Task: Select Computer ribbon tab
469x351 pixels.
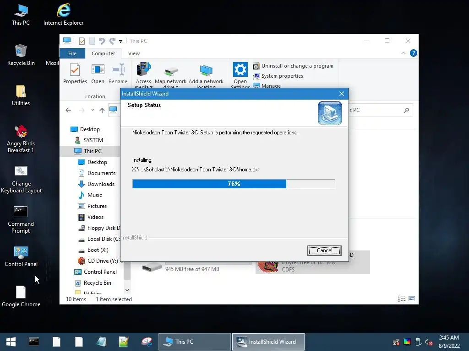Action: click(103, 53)
